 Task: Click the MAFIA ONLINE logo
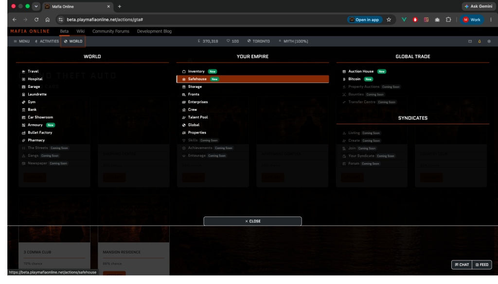coord(30,31)
